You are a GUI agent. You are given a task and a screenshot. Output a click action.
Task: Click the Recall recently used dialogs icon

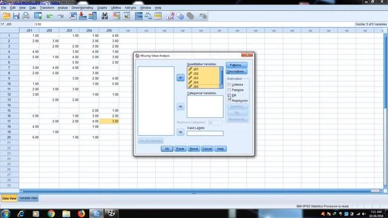pyautogui.click(x=38, y=16)
